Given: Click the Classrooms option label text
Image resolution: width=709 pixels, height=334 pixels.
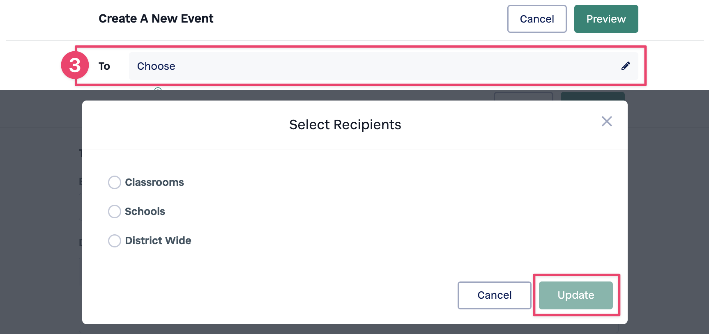Looking at the screenshot, I should pos(154,182).
